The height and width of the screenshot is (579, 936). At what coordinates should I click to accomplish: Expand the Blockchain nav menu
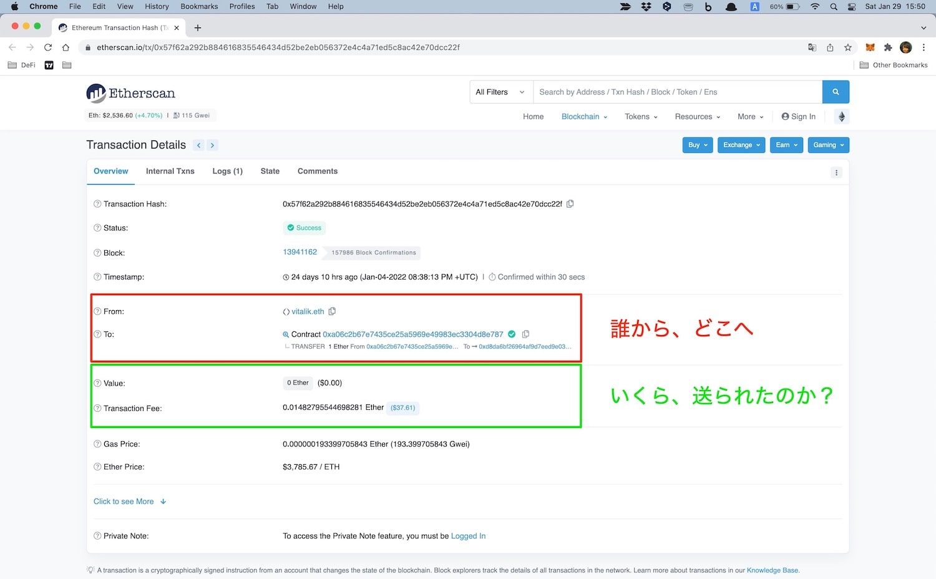tap(584, 117)
